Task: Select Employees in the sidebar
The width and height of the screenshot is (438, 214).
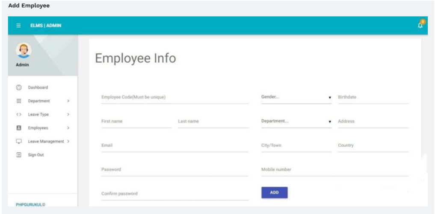Action: pos(38,128)
